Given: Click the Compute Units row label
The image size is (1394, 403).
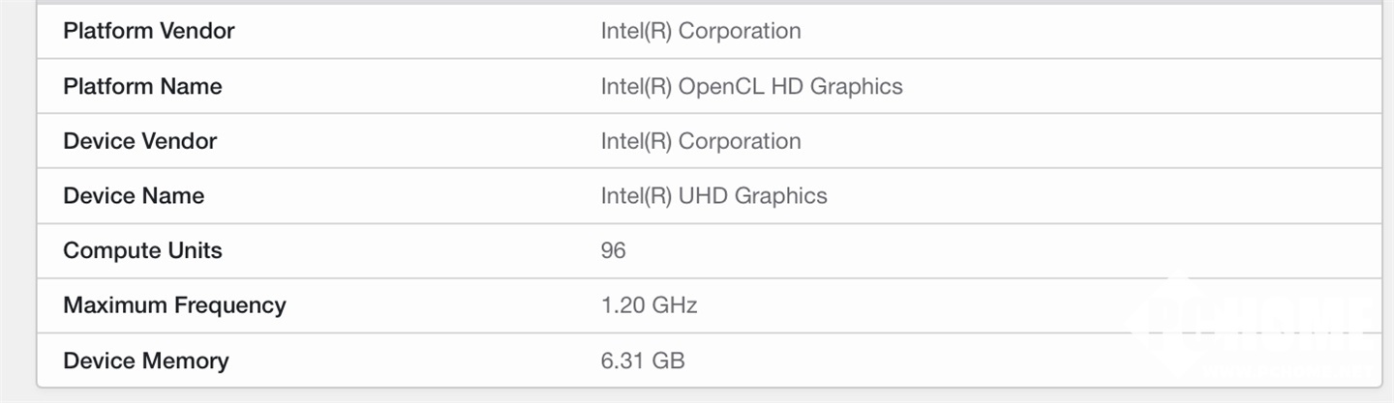Looking at the screenshot, I should coord(142,250).
